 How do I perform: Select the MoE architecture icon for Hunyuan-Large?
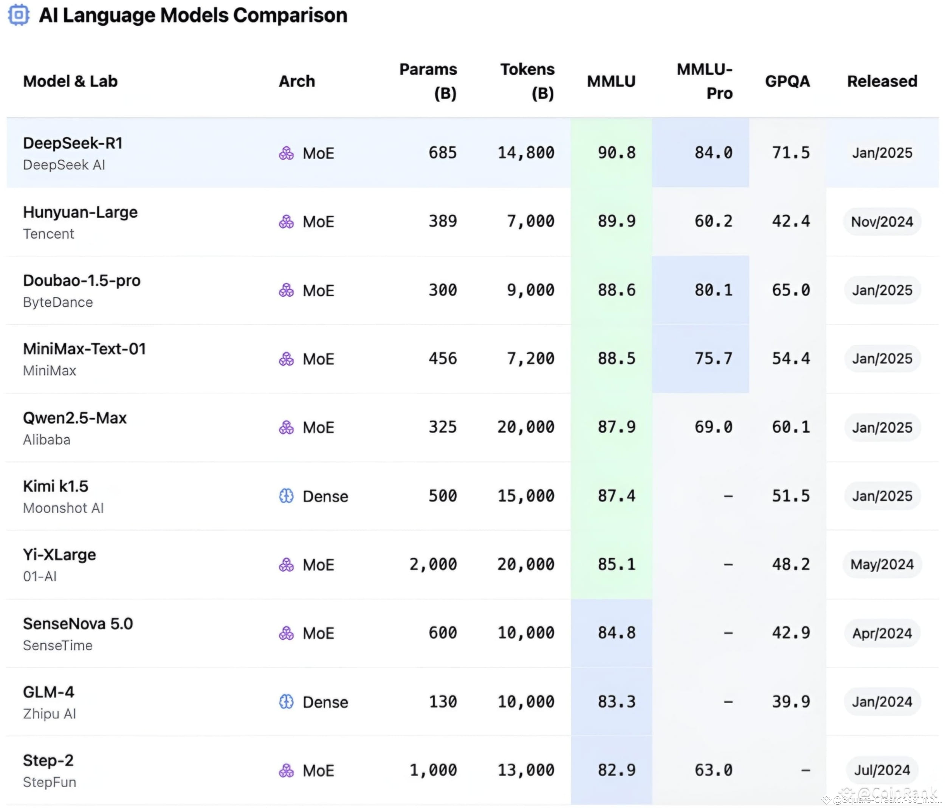[x=287, y=222]
